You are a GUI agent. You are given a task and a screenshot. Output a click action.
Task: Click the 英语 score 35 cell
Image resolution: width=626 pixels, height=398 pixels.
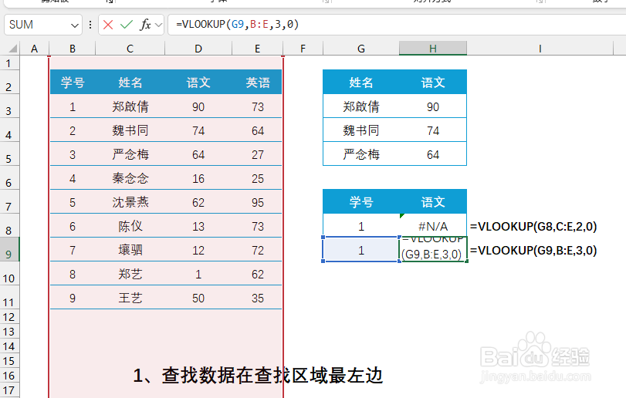click(x=258, y=298)
